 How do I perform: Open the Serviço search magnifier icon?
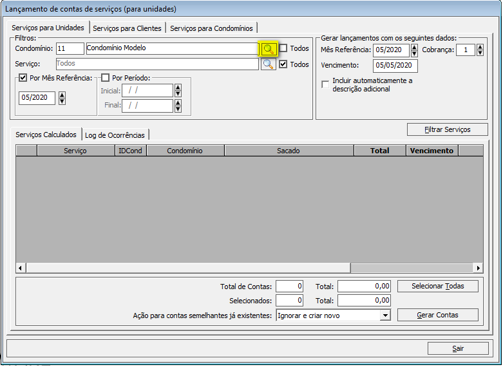pos(268,64)
